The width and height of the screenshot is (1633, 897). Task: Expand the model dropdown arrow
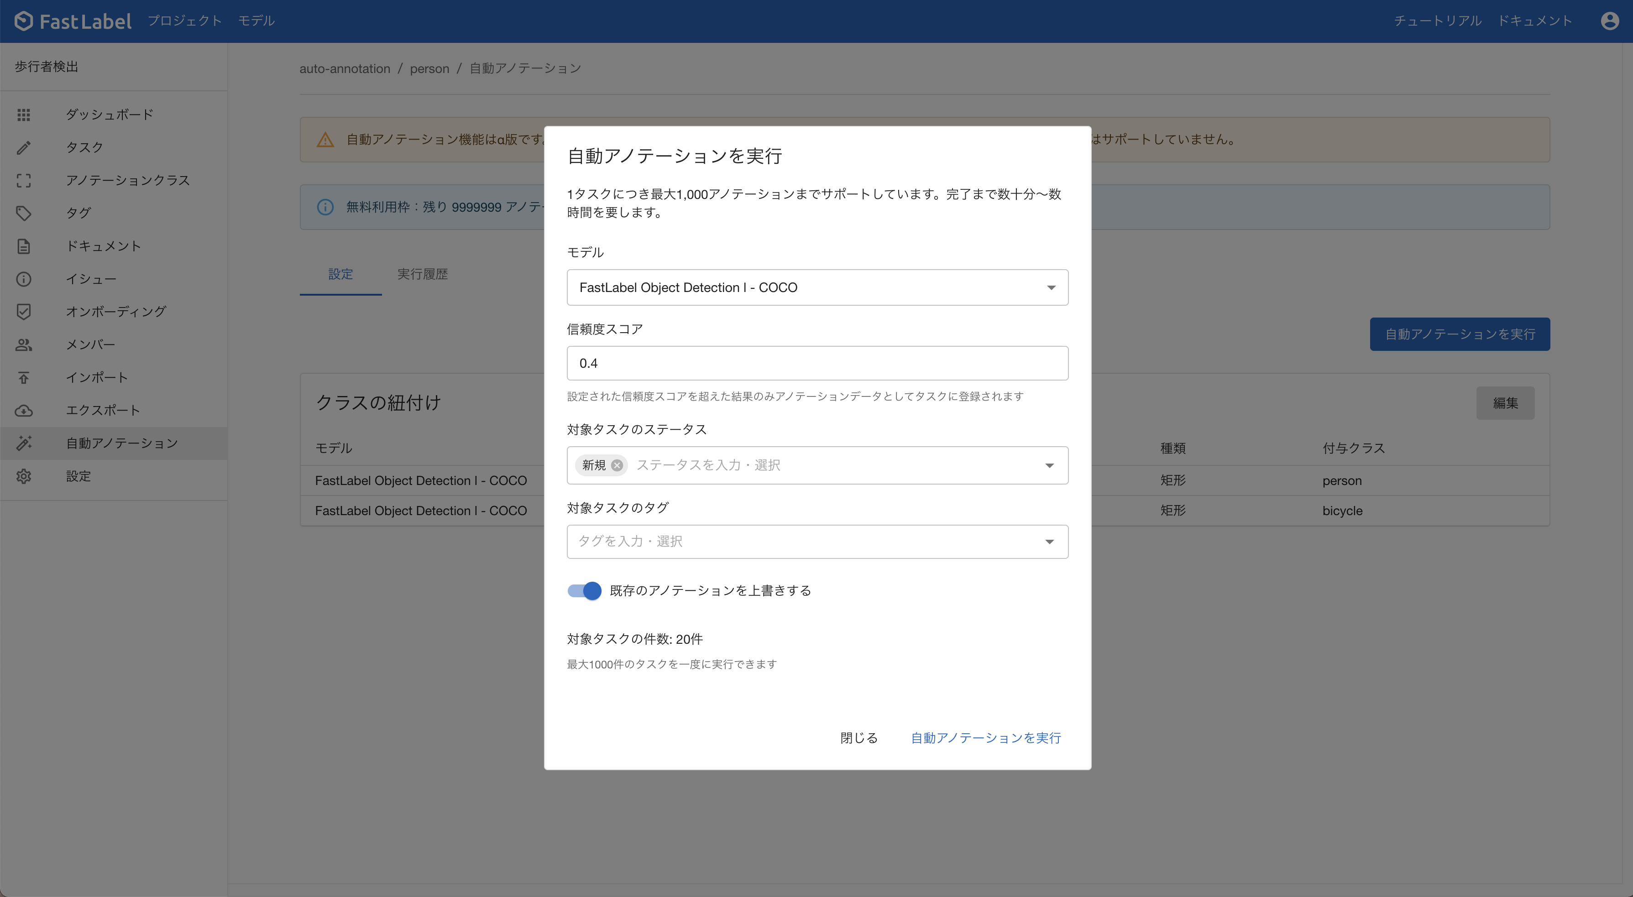click(x=1051, y=288)
